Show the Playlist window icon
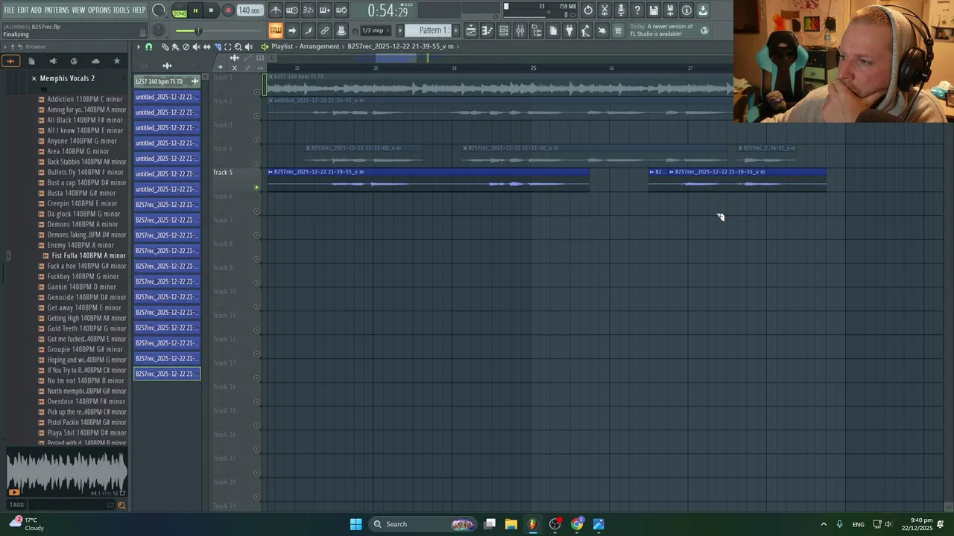Viewport: 954px width, 536px height. pos(471,31)
